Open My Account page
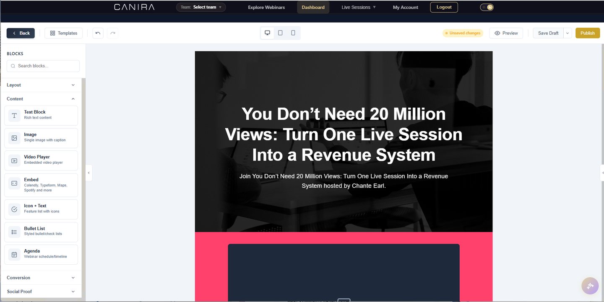The image size is (604, 302). (x=406, y=7)
